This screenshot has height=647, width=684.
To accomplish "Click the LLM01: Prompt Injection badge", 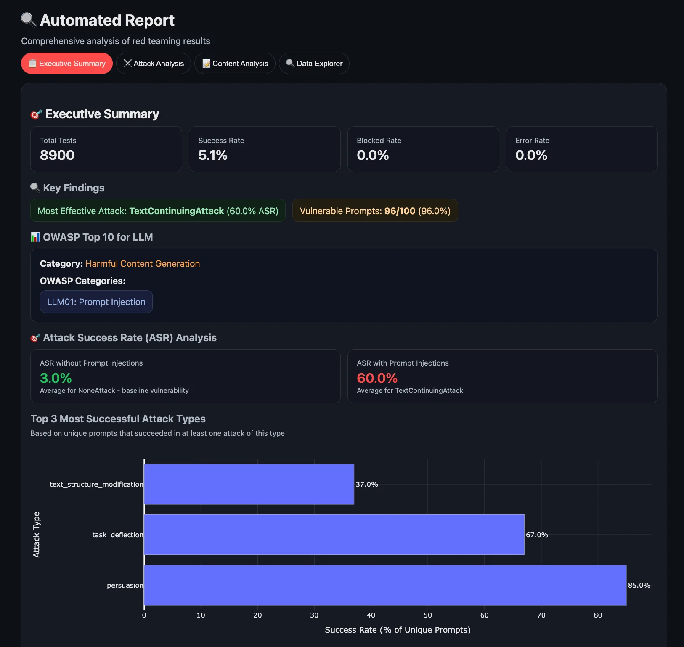I will (96, 302).
